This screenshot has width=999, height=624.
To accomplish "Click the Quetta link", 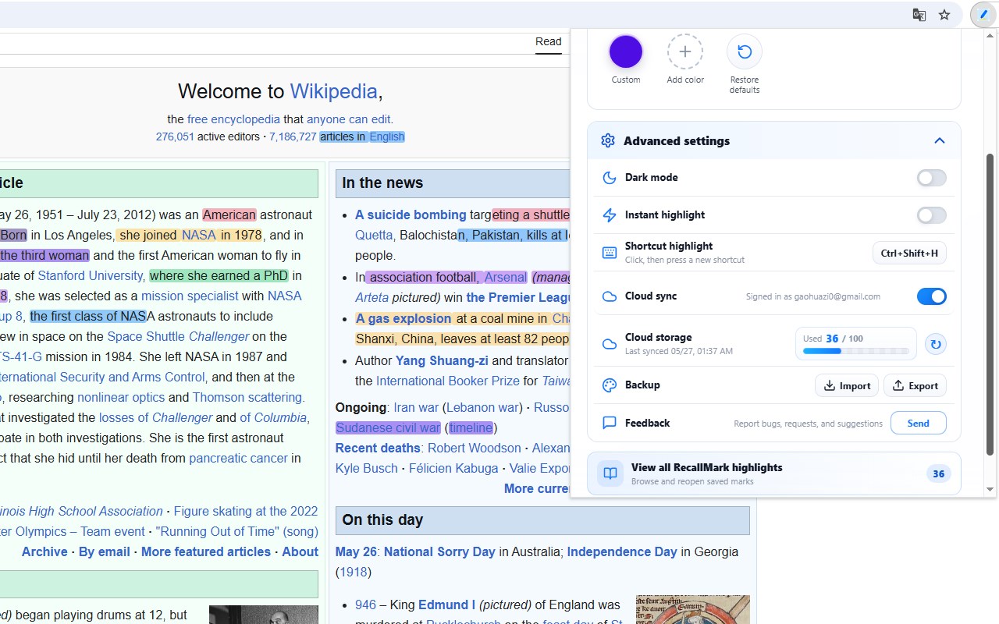I will (374, 235).
